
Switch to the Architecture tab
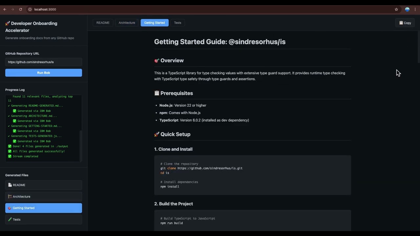coord(127,23)
